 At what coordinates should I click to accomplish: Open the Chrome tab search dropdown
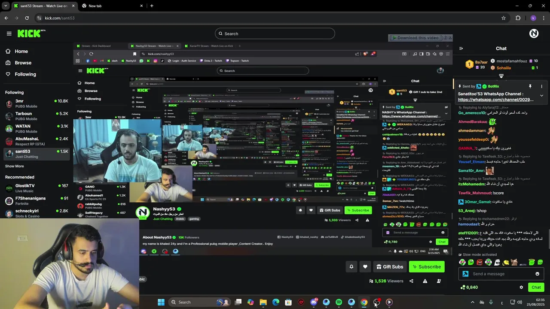(x=6, y=6)
